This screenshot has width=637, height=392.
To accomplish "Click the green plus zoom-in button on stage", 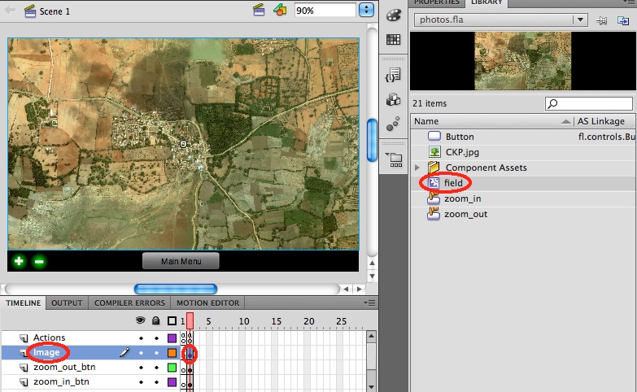I will [19, 261].
